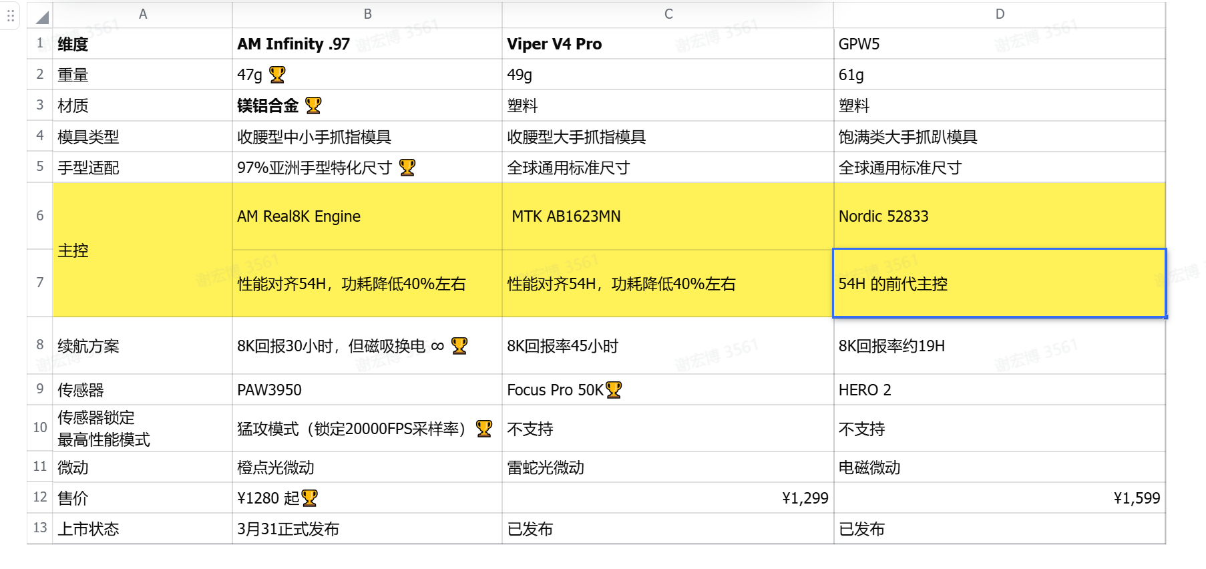This screenshot has width=1206, height=569.
Task: Select the 橙点光微动 cell
Action: click(367, 467)
